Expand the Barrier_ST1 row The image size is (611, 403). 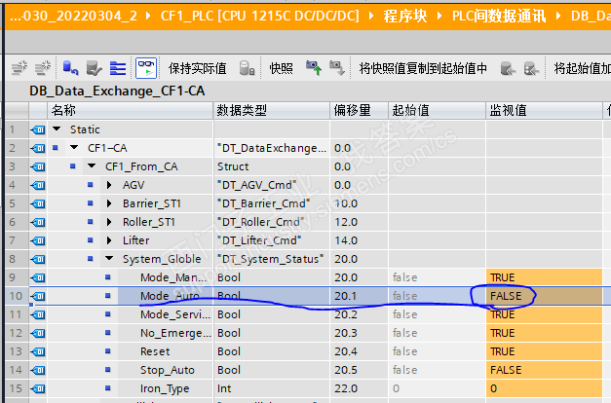point(109,203)
